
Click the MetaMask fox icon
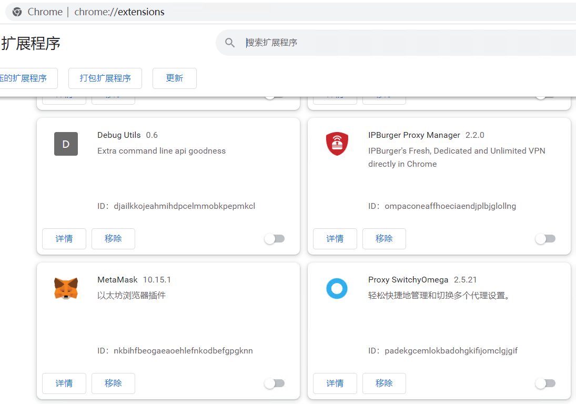tap(66, 288)
